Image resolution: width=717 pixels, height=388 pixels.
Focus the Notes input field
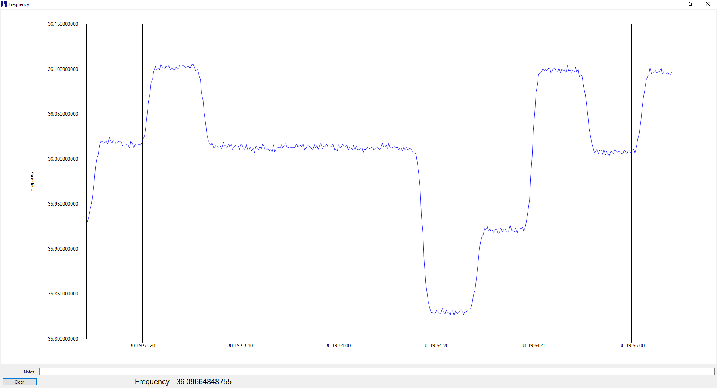point(377,372)
